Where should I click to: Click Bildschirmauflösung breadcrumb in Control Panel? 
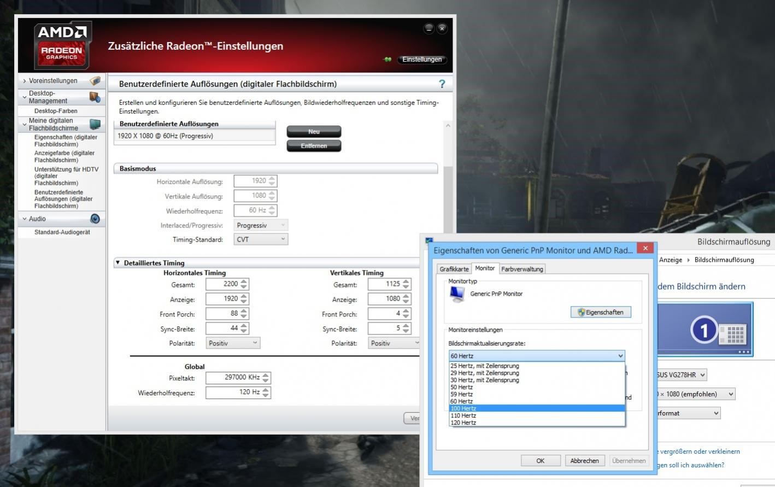(x=724, y=260)
